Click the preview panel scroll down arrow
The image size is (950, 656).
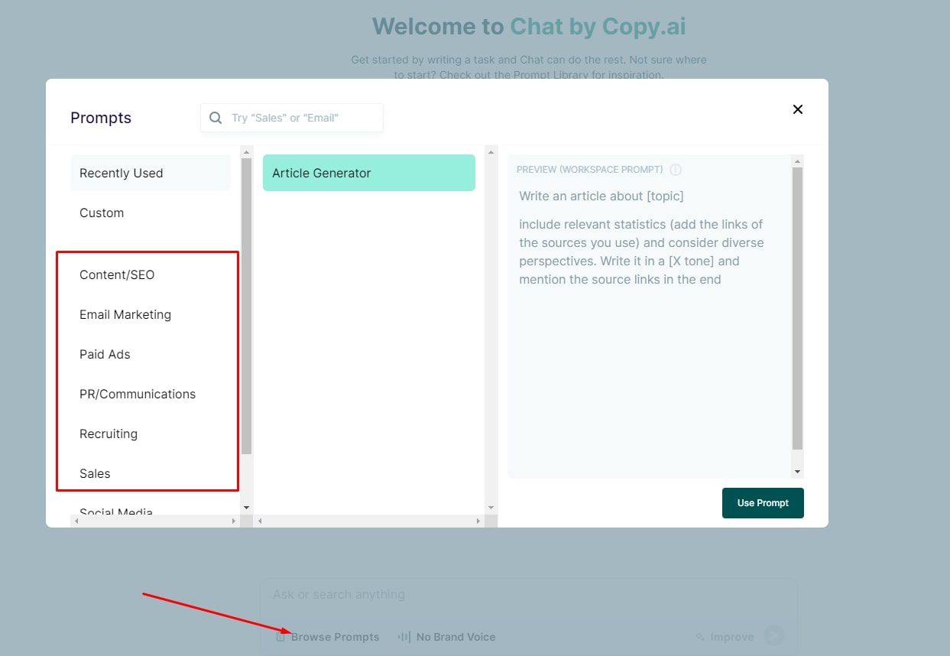click(798, 473)
